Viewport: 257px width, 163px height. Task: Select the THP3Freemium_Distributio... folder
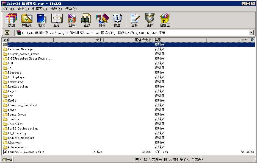point(30,59)
